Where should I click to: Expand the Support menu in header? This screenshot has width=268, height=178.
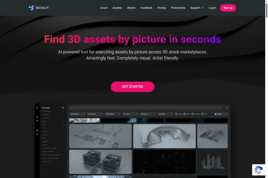pyautogui.click(x=197, y=8)
